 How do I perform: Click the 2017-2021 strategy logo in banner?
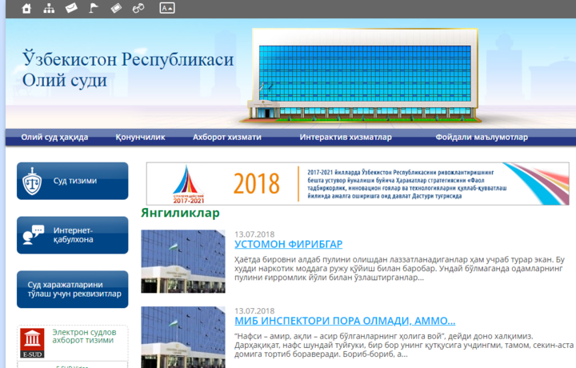click(x=188, y=184)
